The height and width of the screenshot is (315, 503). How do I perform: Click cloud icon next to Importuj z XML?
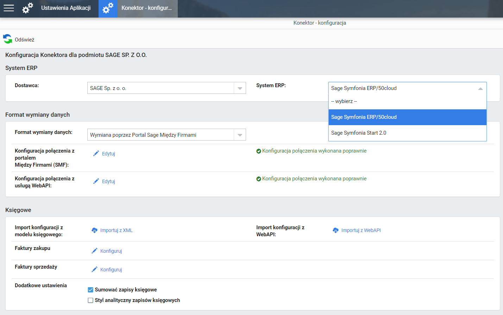(x=94, y=230)
